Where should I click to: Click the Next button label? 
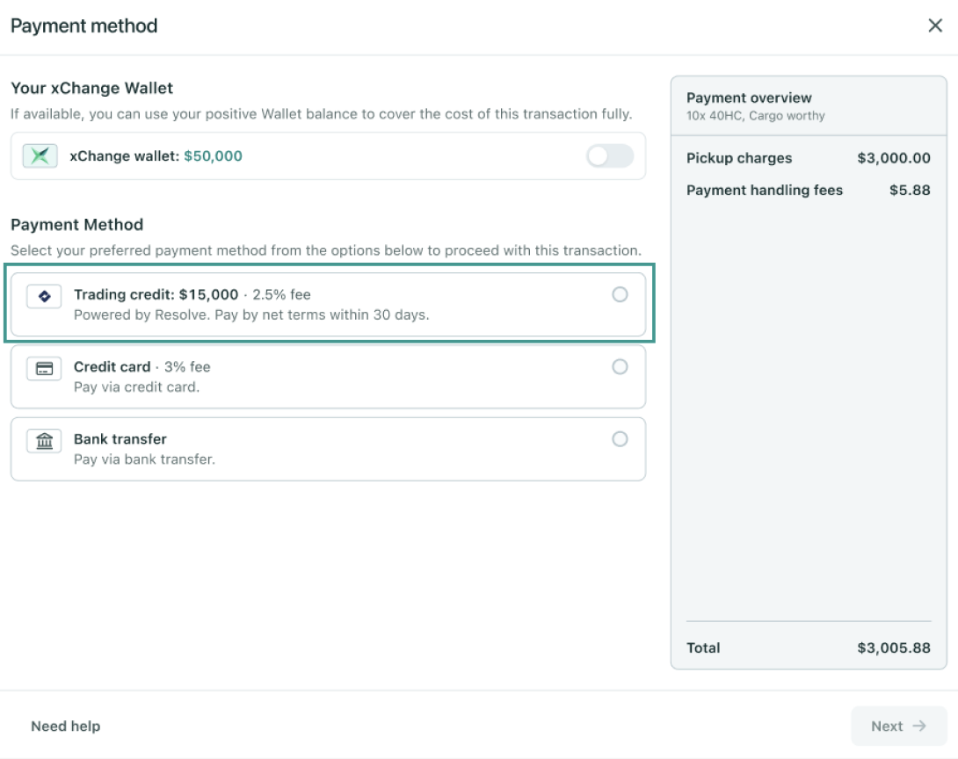tap(887, 726)
